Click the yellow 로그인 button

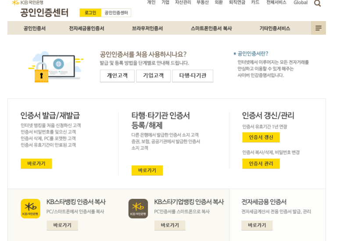point(90,13)
